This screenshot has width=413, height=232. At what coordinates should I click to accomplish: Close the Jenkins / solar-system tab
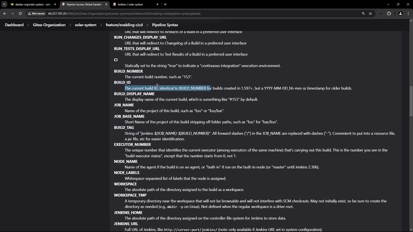[157, 5]
